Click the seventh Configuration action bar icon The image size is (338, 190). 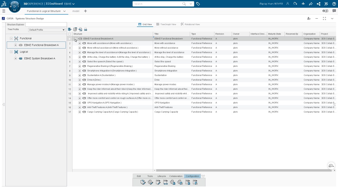(x=188, y=183)
